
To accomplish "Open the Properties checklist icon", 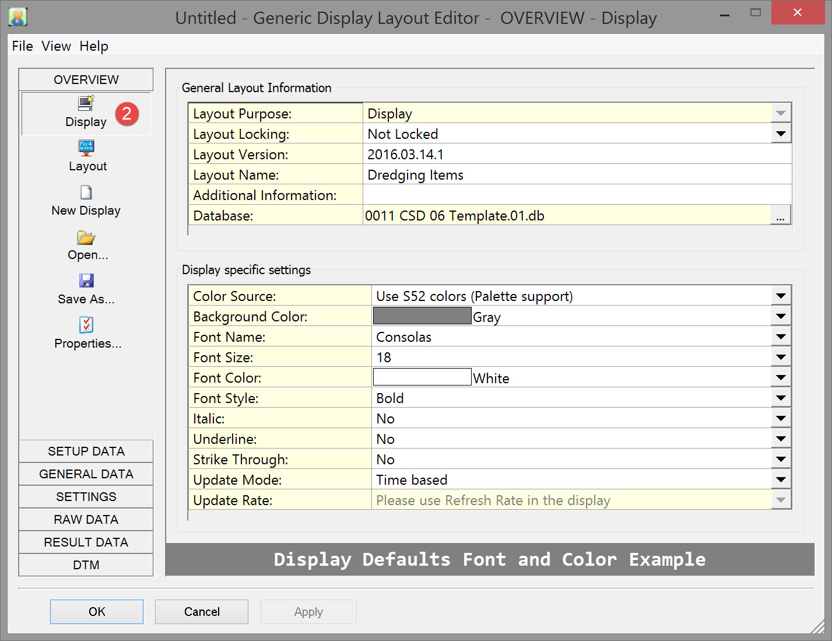I will tap(86, 325).
